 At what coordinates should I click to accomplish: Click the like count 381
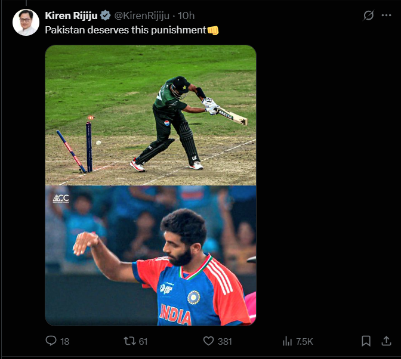tap(225, 342)
